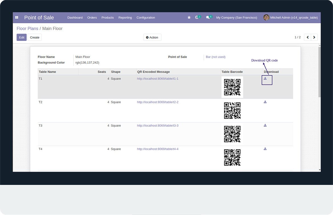Click the Square shape cell in row T1

click(x=116, y=79)
